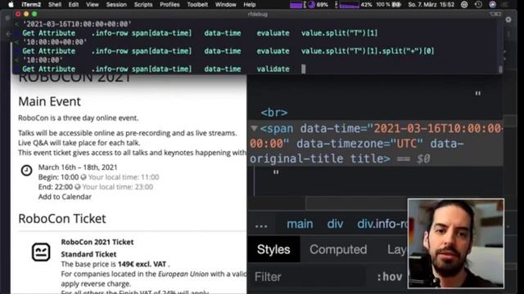Close the iTerm2 rfdebug window
524x294 pixels.
pos(18,14)
